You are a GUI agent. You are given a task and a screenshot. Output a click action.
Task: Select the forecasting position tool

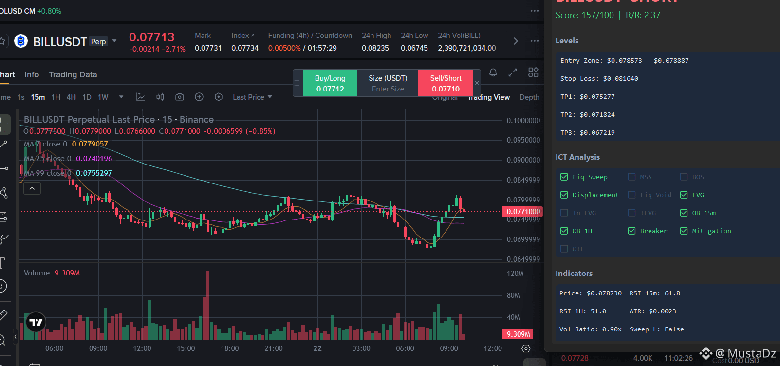3,217
